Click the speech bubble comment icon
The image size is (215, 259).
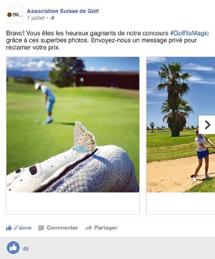point(41,228)
